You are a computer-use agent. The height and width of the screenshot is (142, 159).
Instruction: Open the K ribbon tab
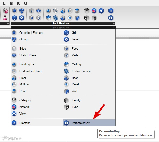pos(18,3)
